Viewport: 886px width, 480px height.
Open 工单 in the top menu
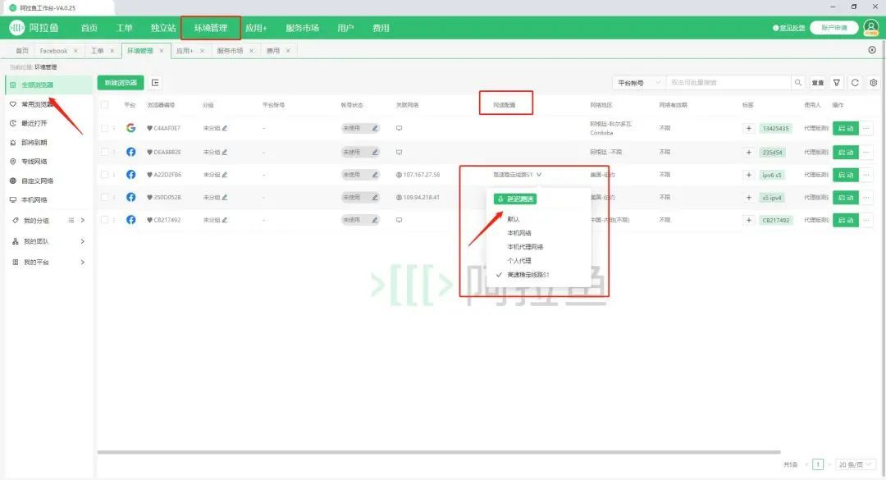125,28
